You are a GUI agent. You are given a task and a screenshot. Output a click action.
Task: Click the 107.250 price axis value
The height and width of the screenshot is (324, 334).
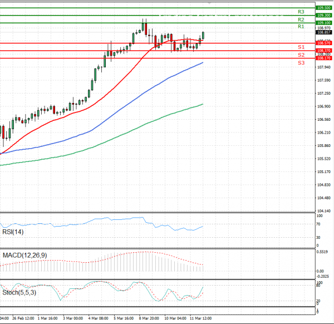coord(324,94)
